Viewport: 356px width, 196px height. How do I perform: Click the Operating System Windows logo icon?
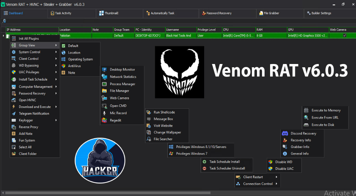pyautogui.click(x=63, y=59)
